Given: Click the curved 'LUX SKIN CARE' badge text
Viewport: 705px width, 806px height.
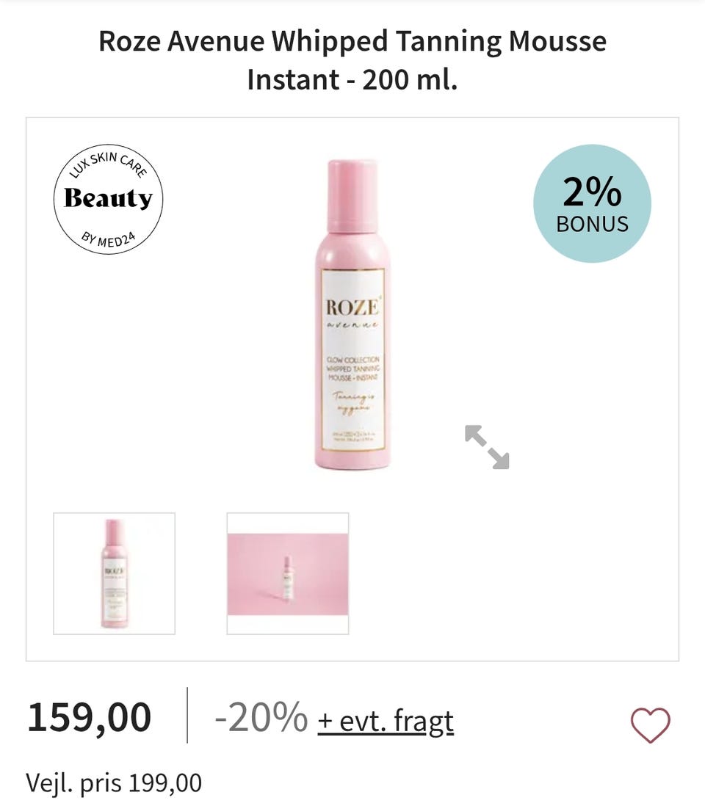Looking at the screenshot, I should coord(108,164).
